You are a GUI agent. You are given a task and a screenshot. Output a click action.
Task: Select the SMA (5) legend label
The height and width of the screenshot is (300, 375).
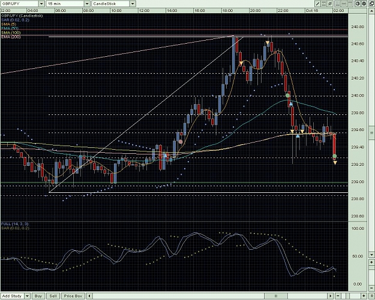[9, 25]
